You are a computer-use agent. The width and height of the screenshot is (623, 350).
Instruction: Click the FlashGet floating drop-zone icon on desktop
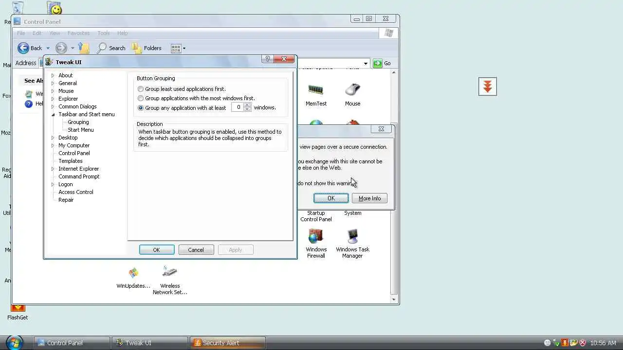coord(487,87)
